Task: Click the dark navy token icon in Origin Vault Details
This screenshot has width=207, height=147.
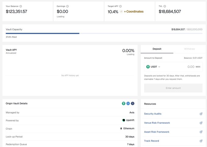Action: 132,103
